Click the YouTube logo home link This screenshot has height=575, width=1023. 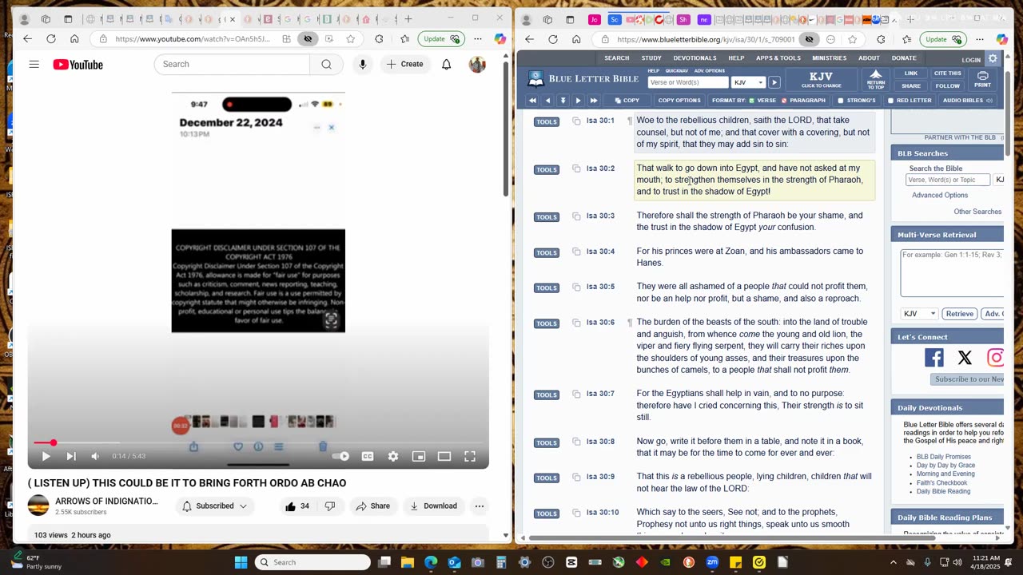(x=78, y=65)
